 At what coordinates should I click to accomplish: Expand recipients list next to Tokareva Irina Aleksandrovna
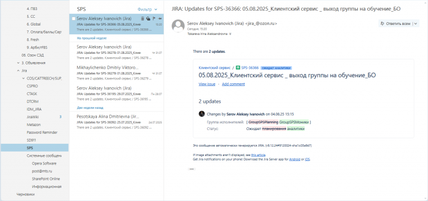click(x=230, y=34)
